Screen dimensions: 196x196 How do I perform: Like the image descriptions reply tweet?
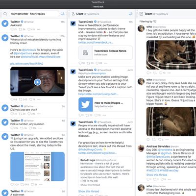96,115
